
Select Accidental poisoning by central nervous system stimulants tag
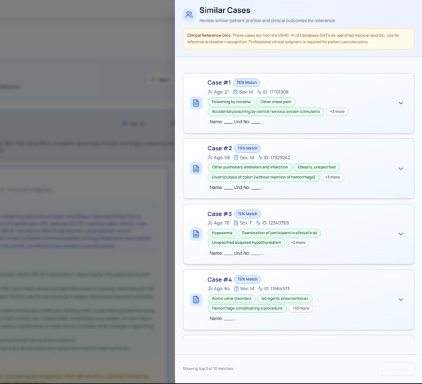point(266,111)
